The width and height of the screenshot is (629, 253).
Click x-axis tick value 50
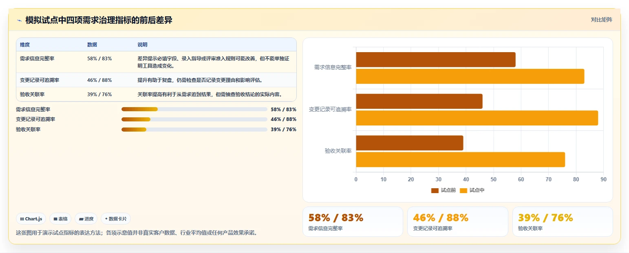pos(494,179)
